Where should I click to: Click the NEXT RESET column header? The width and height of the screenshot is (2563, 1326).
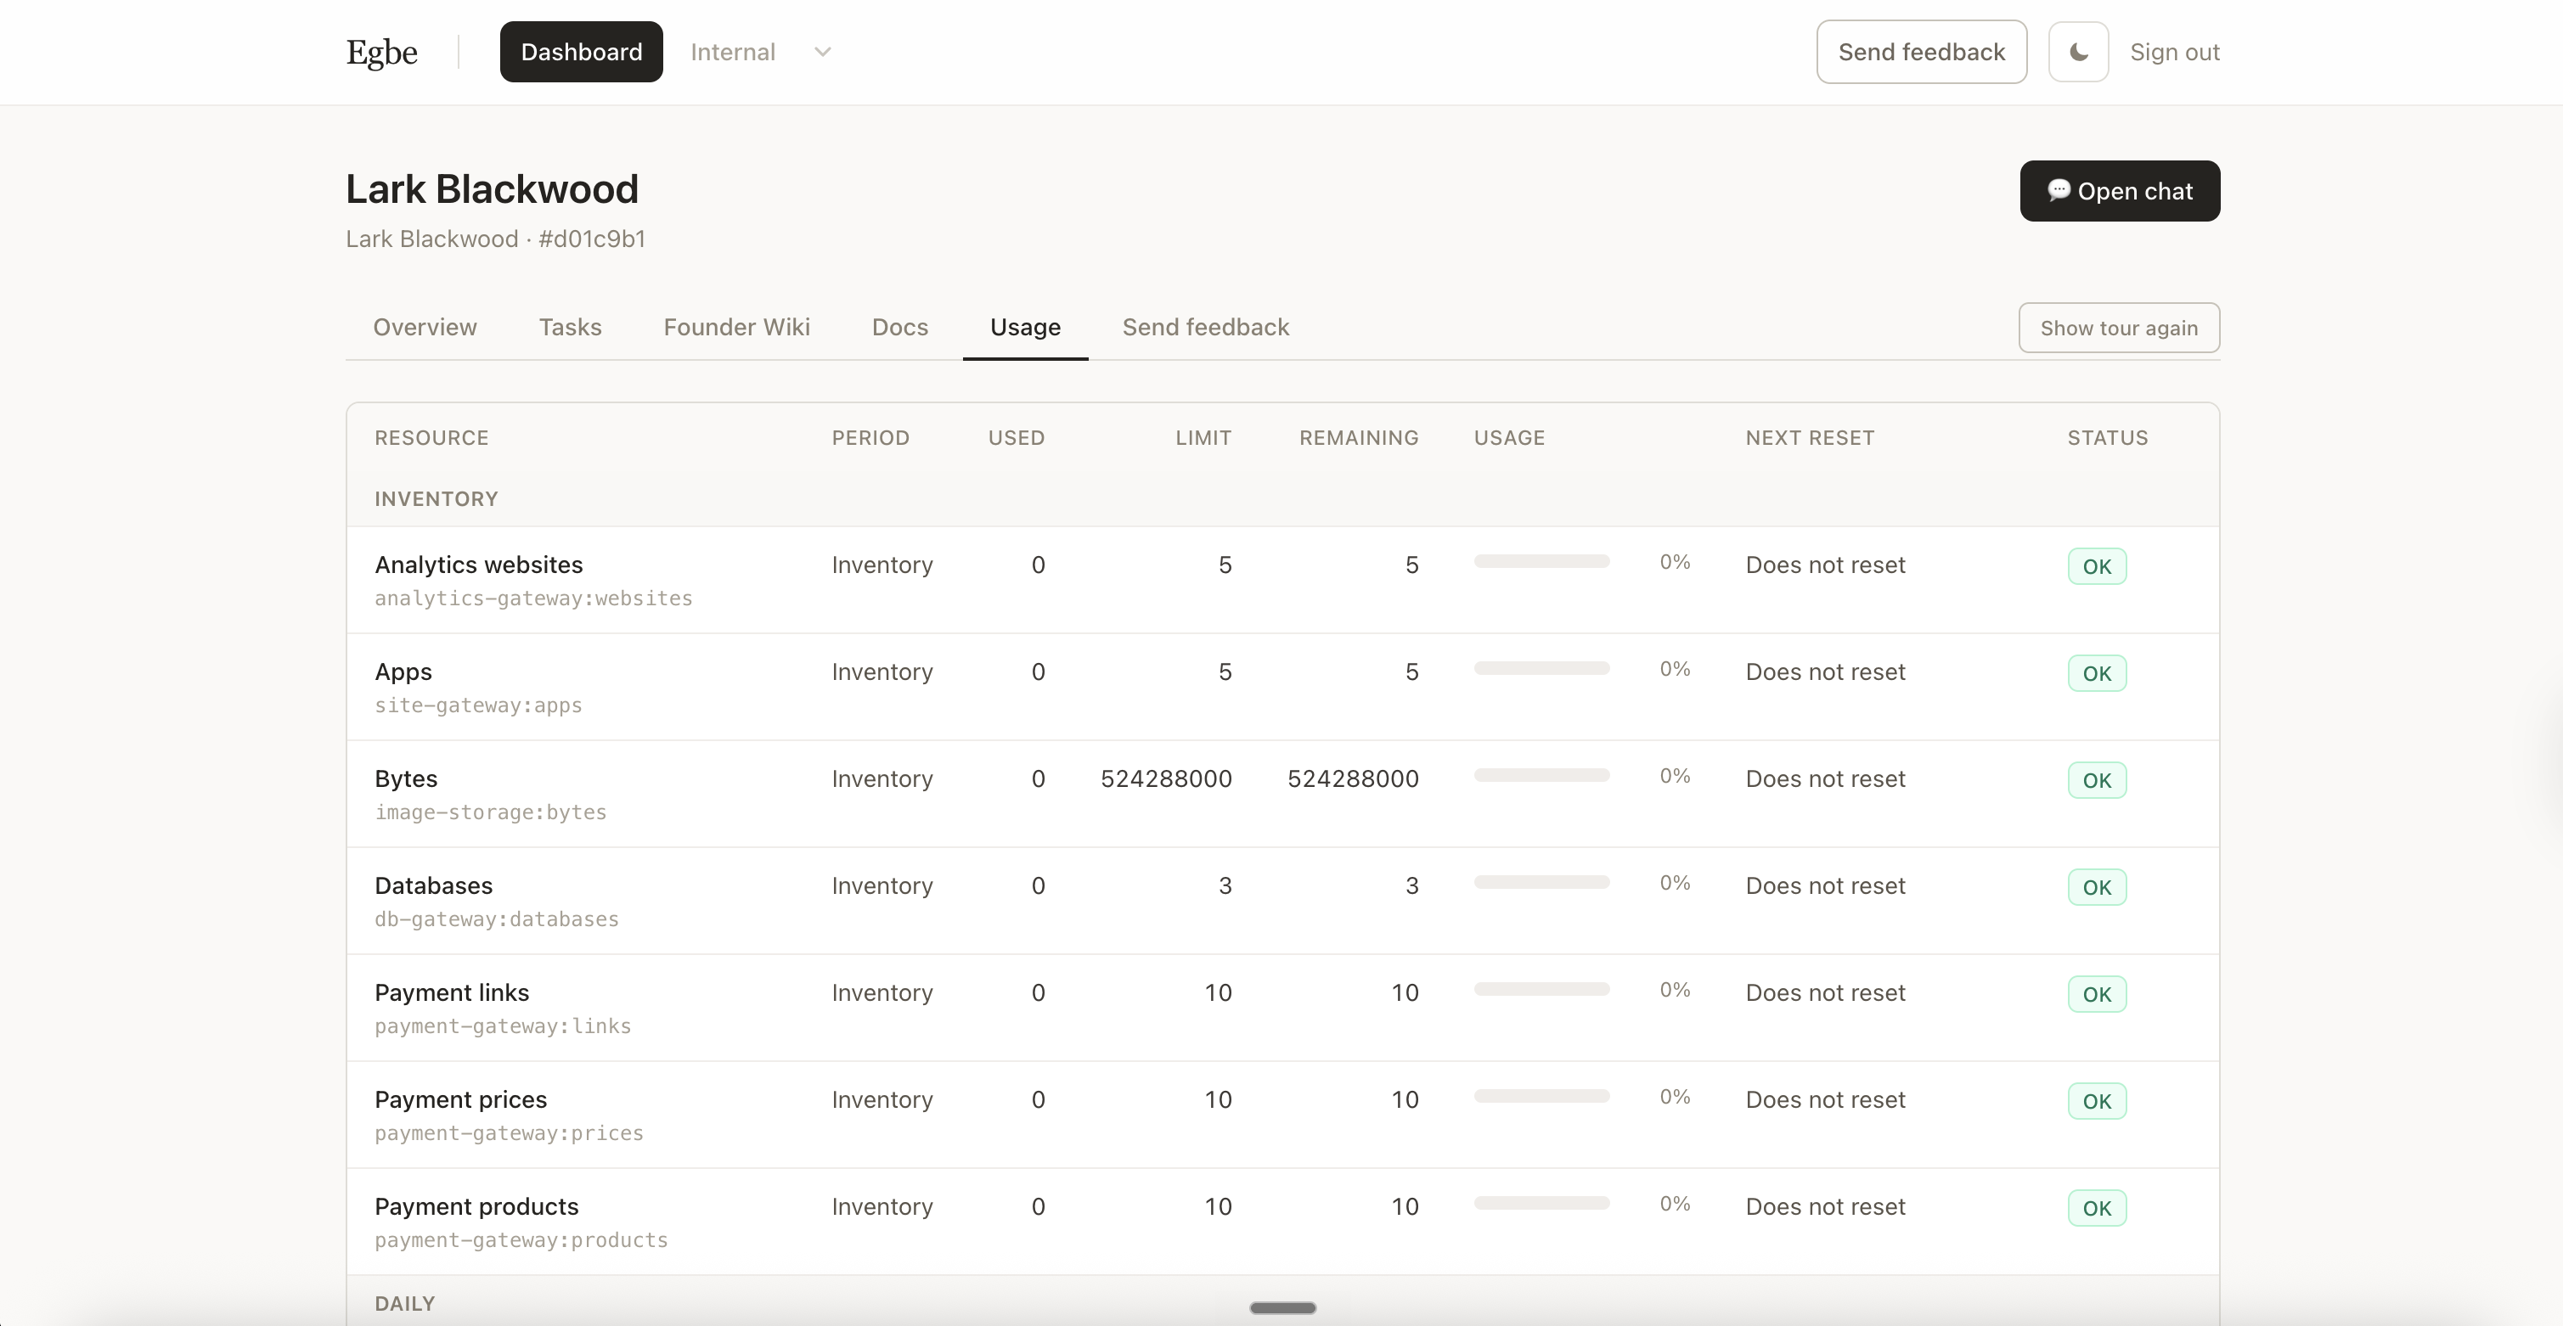pyautogui.click(x=1810, y=438)
